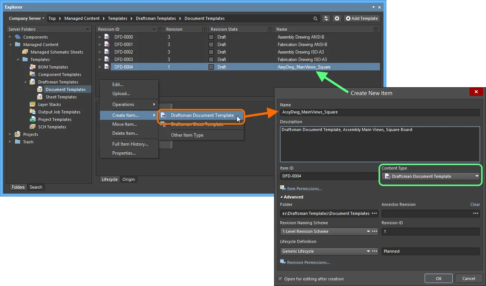
Task: Click the Item ID field
Action: click(329, 176)
